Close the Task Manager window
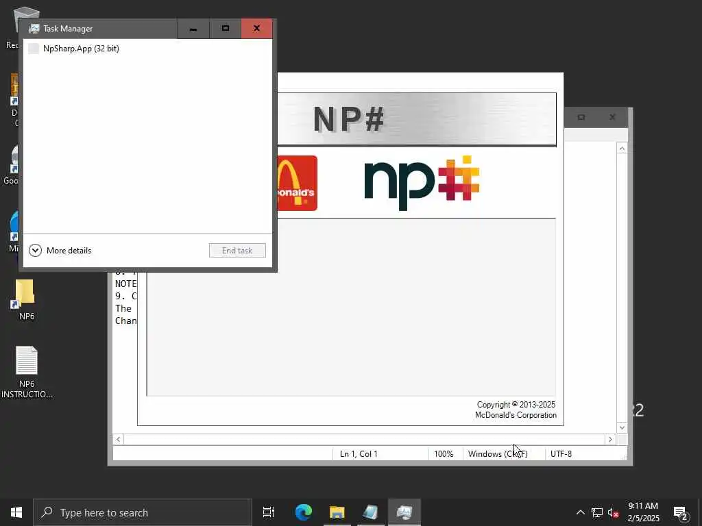The image size is (702, 526). pos(256,29)
